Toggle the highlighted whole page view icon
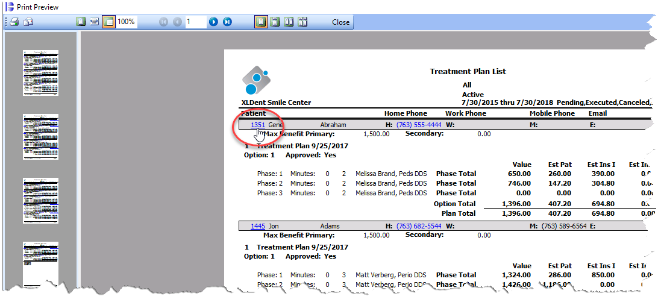 click(x=108, y=22)
